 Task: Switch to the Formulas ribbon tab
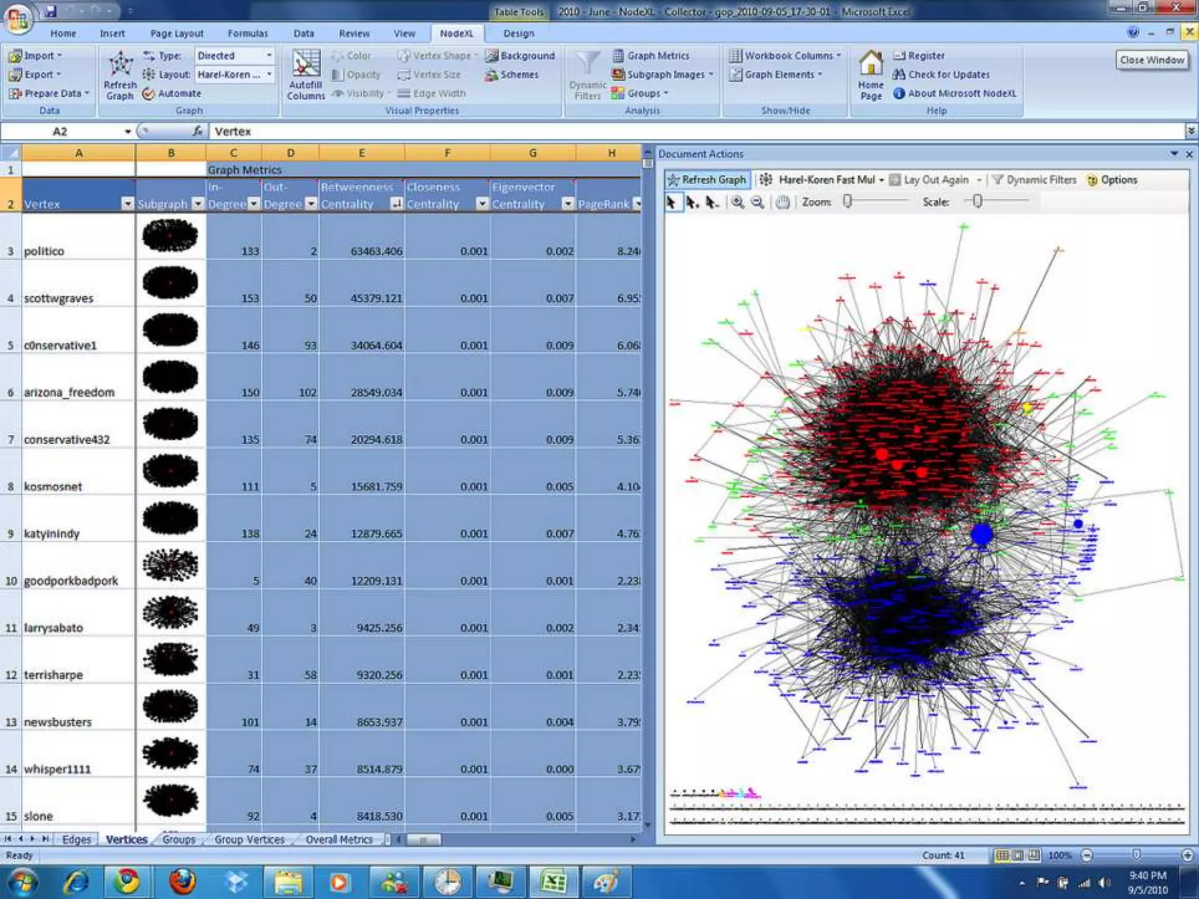click(x=248, y=33)
